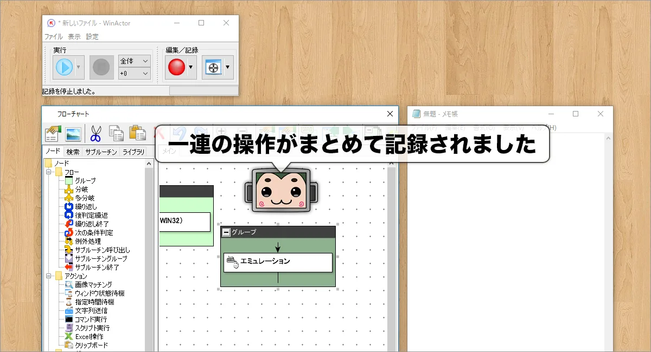
Task: Select the サブルーチングループ node icon
Action: coord(69,258)
